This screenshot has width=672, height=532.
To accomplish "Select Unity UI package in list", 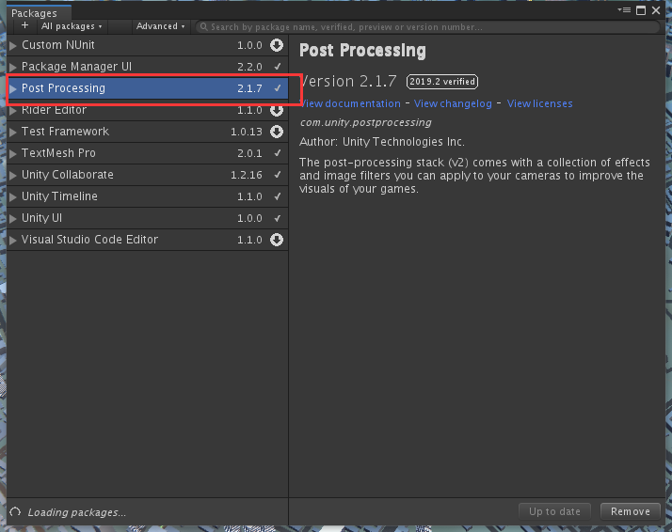I will click(x=148, y=218).
